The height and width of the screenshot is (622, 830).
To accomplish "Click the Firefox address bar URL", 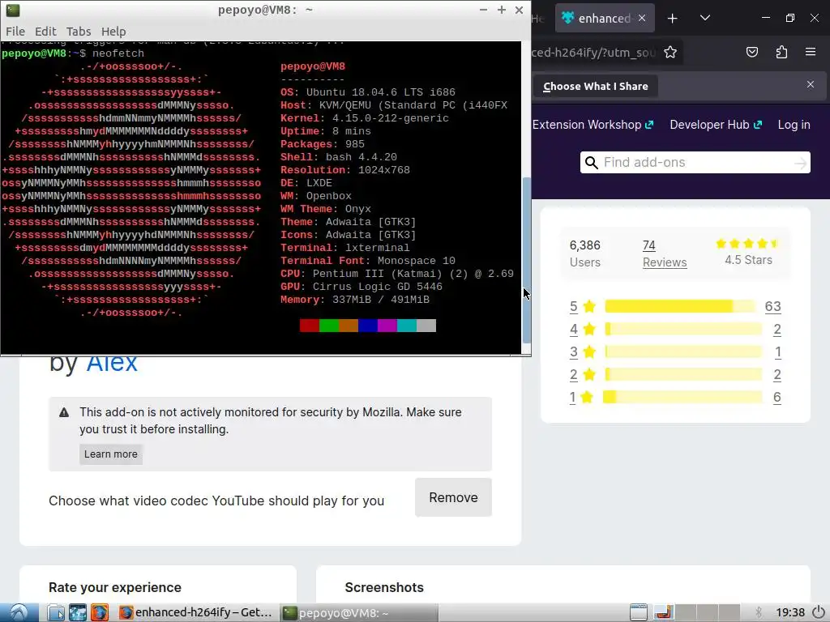I will [594, 52].
